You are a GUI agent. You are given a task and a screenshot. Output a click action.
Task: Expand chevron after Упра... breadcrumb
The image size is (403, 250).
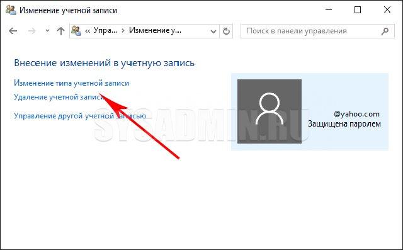123,31
